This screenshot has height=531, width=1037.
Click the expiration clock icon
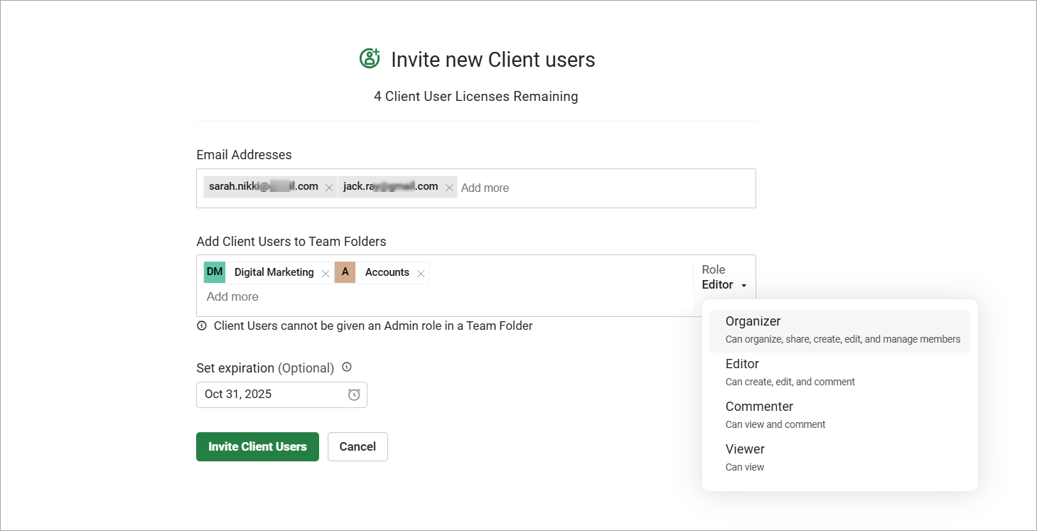[x=354, y=395]
